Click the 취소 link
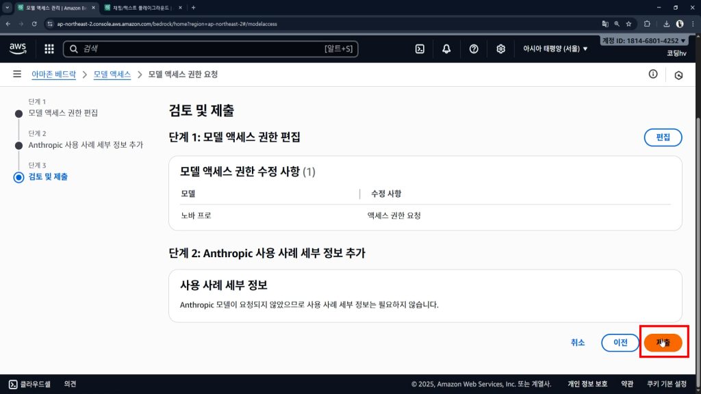Image resolution: width=701 pixels, height=394 pixels. (x=578, y=343)
